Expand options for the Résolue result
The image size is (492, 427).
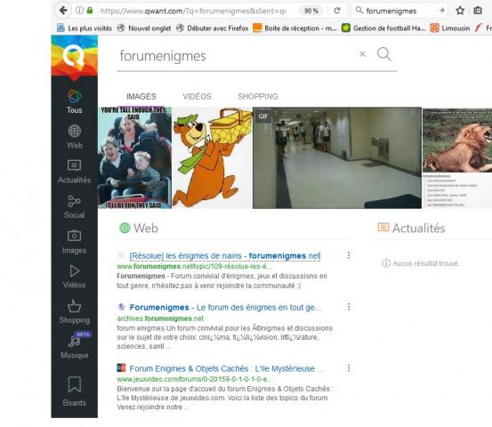(349, 255)
